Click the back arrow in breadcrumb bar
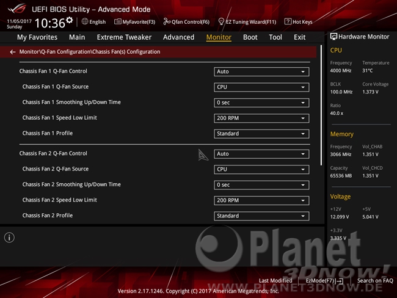397x298 pixels. pos(12,52)
